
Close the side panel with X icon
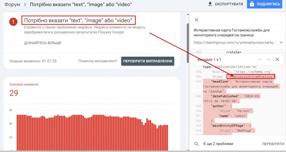(197, 20)
